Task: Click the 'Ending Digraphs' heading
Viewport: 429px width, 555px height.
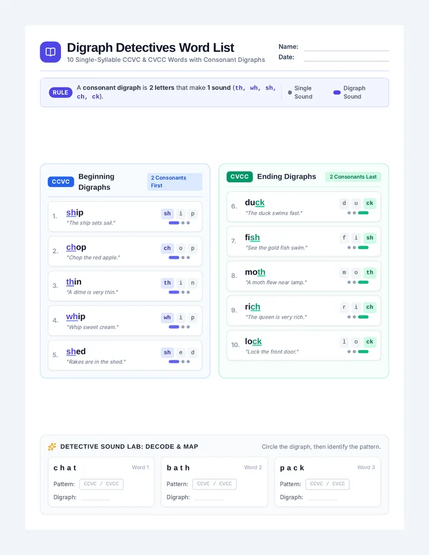Action: (x=287, y=177)
